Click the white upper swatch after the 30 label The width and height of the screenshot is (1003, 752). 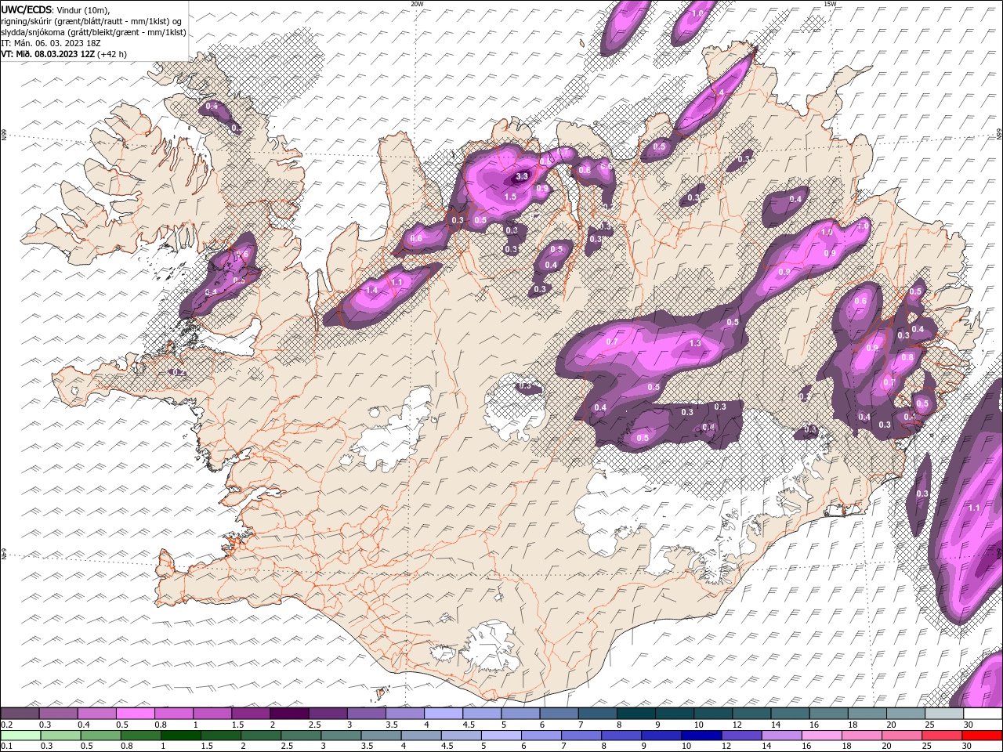click(x=983, y=714)
